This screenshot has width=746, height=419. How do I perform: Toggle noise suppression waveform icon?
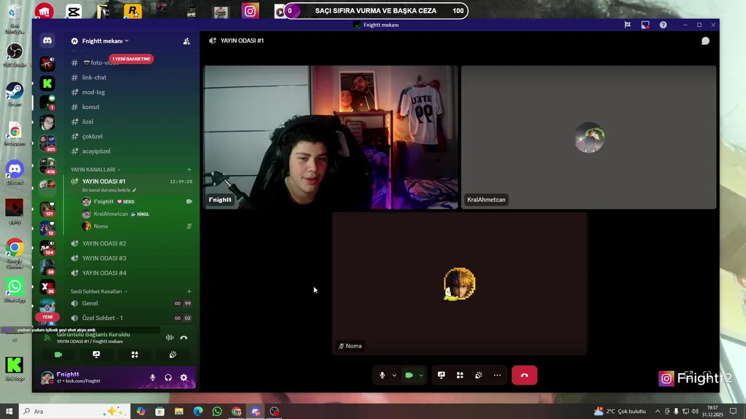pos(170,338)
